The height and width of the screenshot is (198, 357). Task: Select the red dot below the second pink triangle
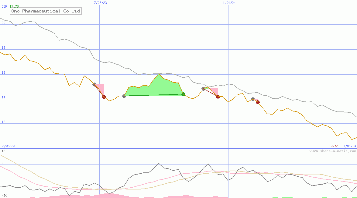click(218, 97)
